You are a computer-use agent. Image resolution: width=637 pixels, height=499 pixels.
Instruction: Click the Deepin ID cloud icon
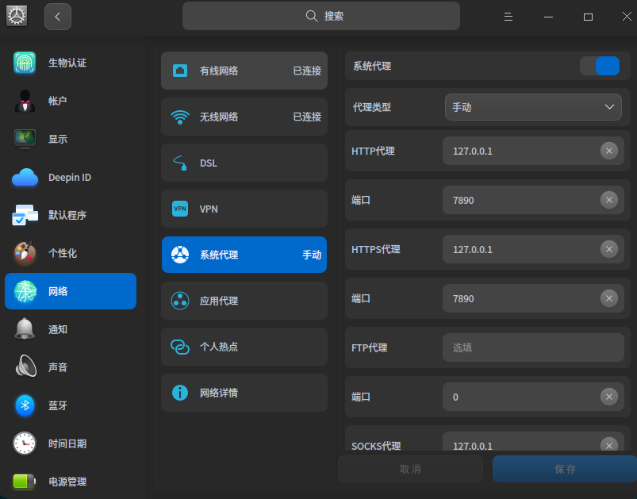(x=24, y=177)
